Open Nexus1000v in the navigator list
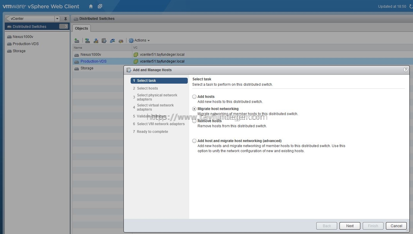 [x=23, y=37]
